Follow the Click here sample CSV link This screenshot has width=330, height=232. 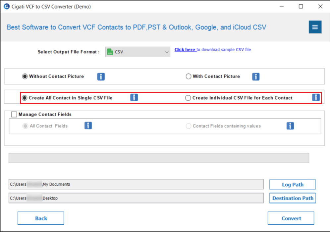185,50
